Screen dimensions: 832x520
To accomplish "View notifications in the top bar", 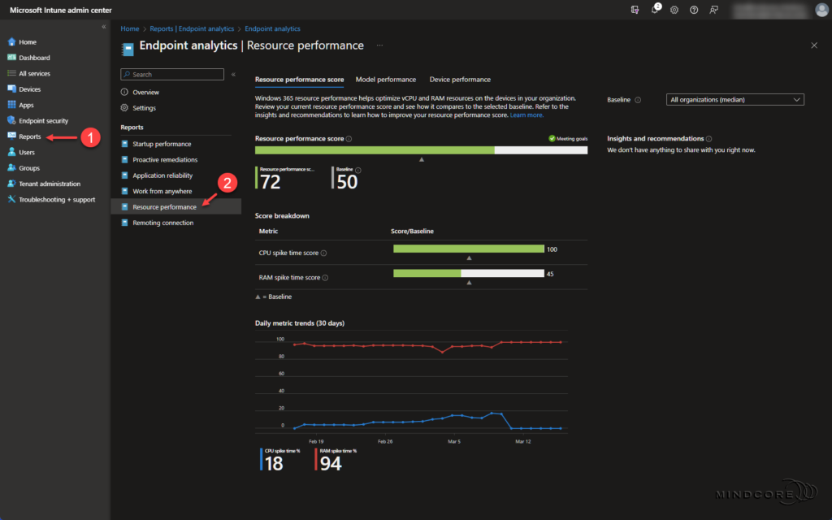I will point(654,10).
